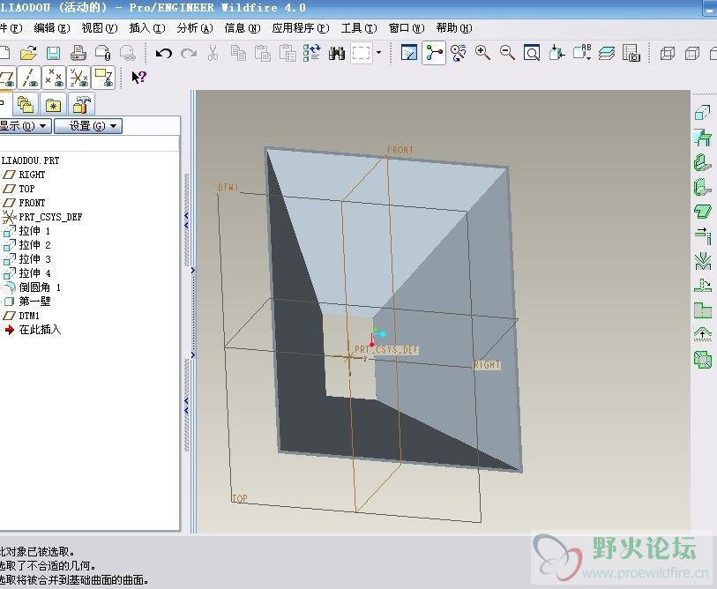
Task: Click the Reorient view icon
Action: (x=556, y=53)
